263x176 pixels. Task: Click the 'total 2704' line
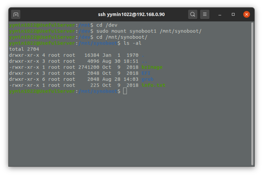tap(24, 49)
